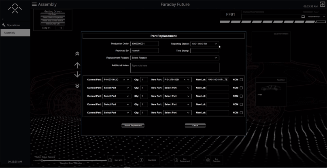The image size is (327, 168).
Task: Click Reset bop & order status button
Action: click(x=53, y=21)
